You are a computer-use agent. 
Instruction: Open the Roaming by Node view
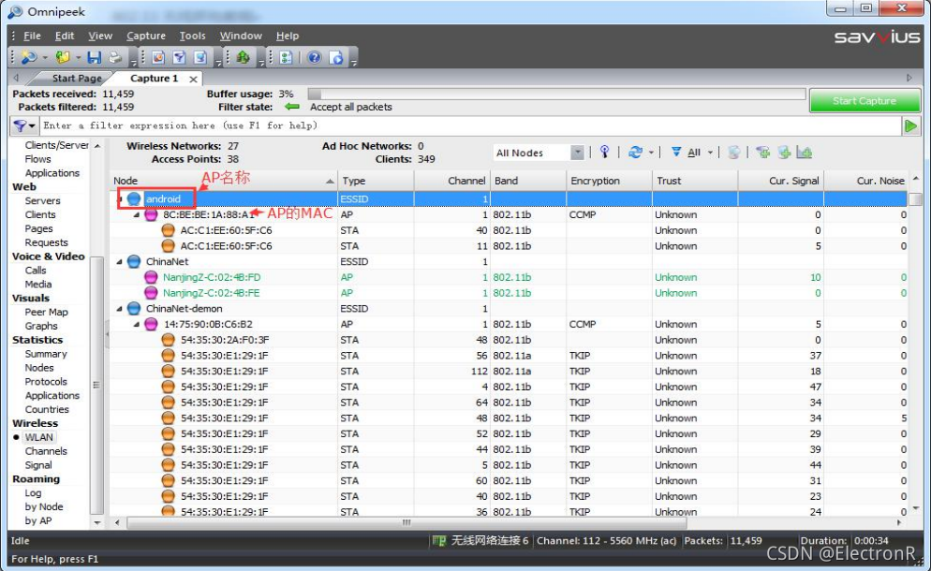[43, 507]
